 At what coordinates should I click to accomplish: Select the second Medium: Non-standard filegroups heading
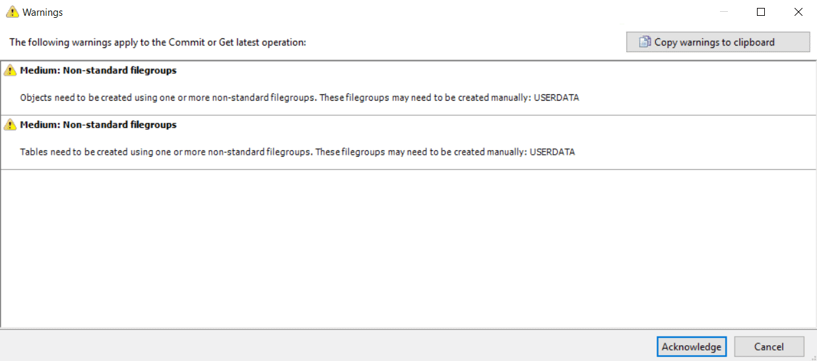click(98, 125)
